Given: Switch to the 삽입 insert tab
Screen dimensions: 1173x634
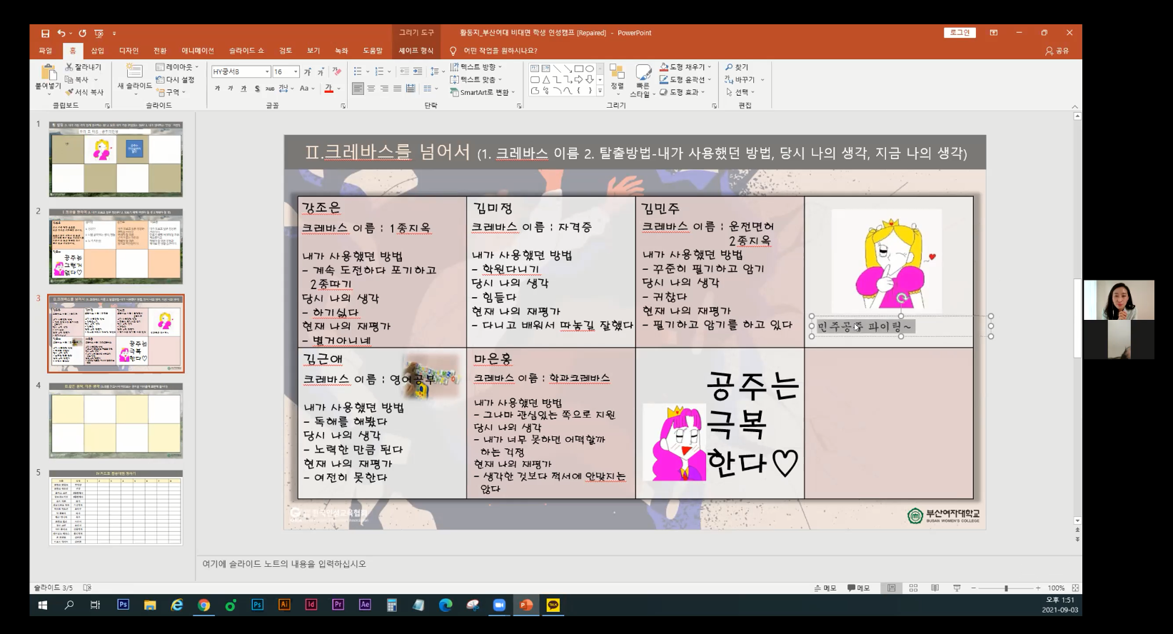Looking at the screenshot, I should pos(97,51).
